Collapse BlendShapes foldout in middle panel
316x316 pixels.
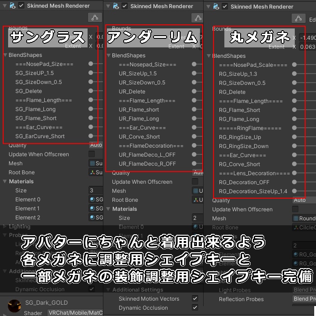(108, 55)
